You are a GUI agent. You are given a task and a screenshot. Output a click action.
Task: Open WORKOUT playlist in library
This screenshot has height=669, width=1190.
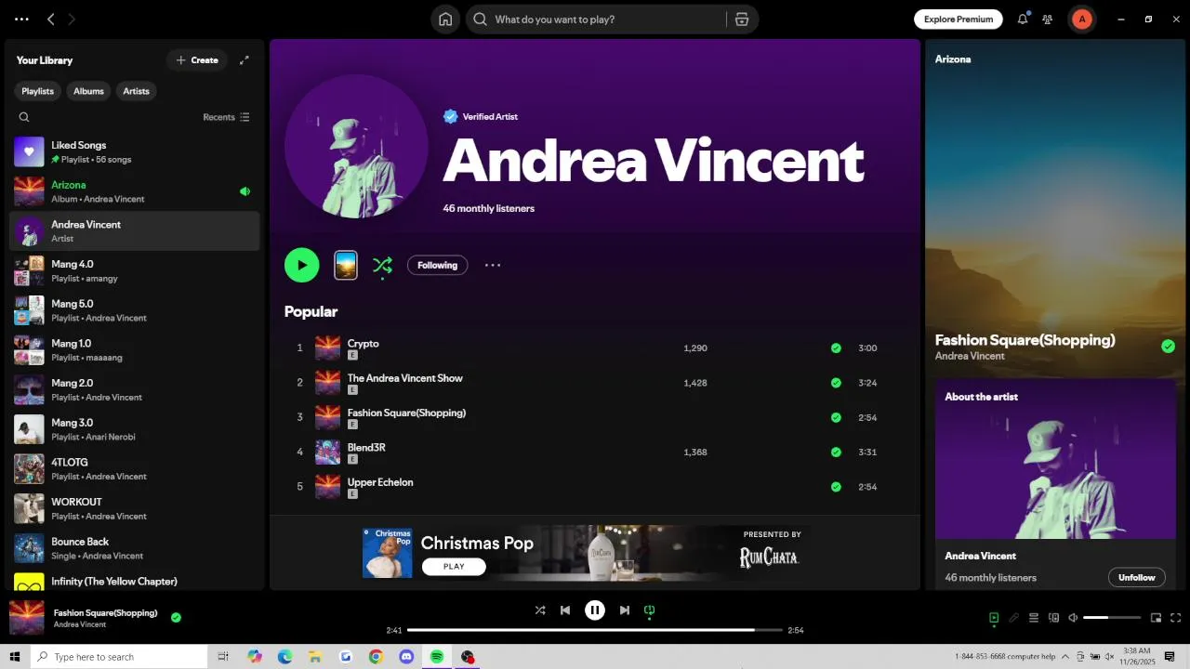134,509
